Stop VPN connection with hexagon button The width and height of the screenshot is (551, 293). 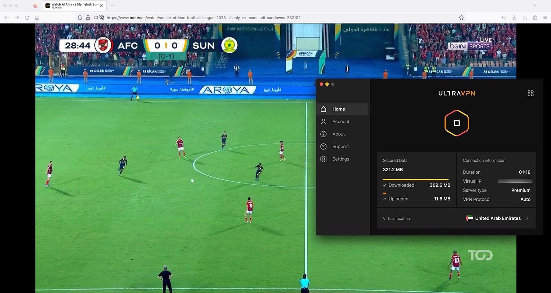457,123
